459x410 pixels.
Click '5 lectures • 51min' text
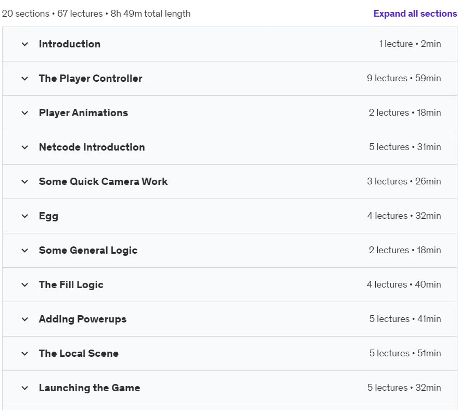[x=405, y=353]
